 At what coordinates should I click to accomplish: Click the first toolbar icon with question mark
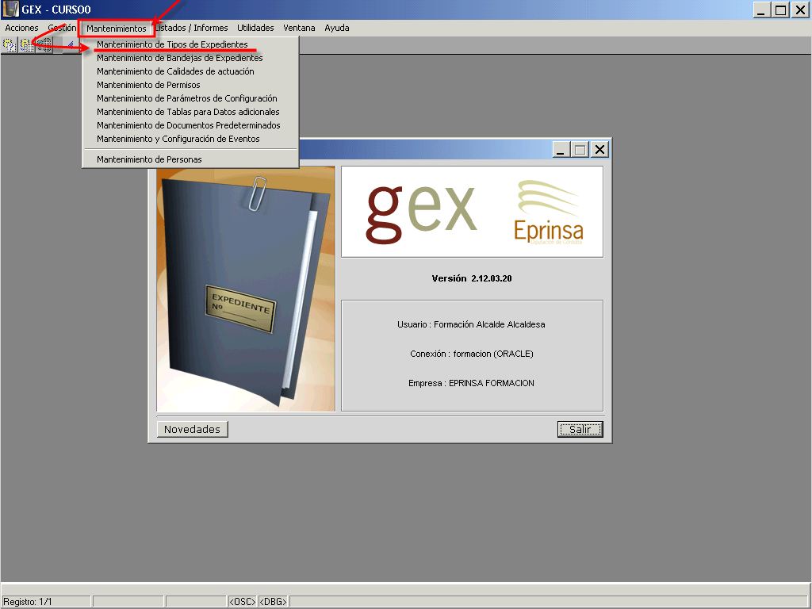click(10, 45)
